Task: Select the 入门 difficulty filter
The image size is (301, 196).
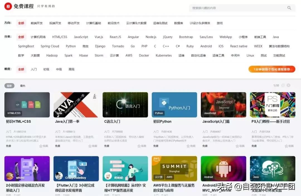Action: (x=34, y=69)
